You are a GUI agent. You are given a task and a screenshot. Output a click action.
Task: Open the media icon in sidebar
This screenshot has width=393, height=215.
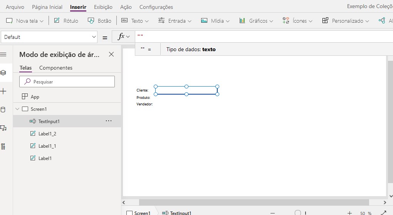[3, 128]
